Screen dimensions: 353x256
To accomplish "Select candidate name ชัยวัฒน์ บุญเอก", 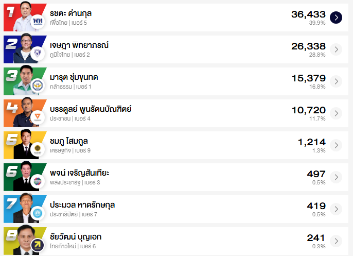I will click(76, 237).
